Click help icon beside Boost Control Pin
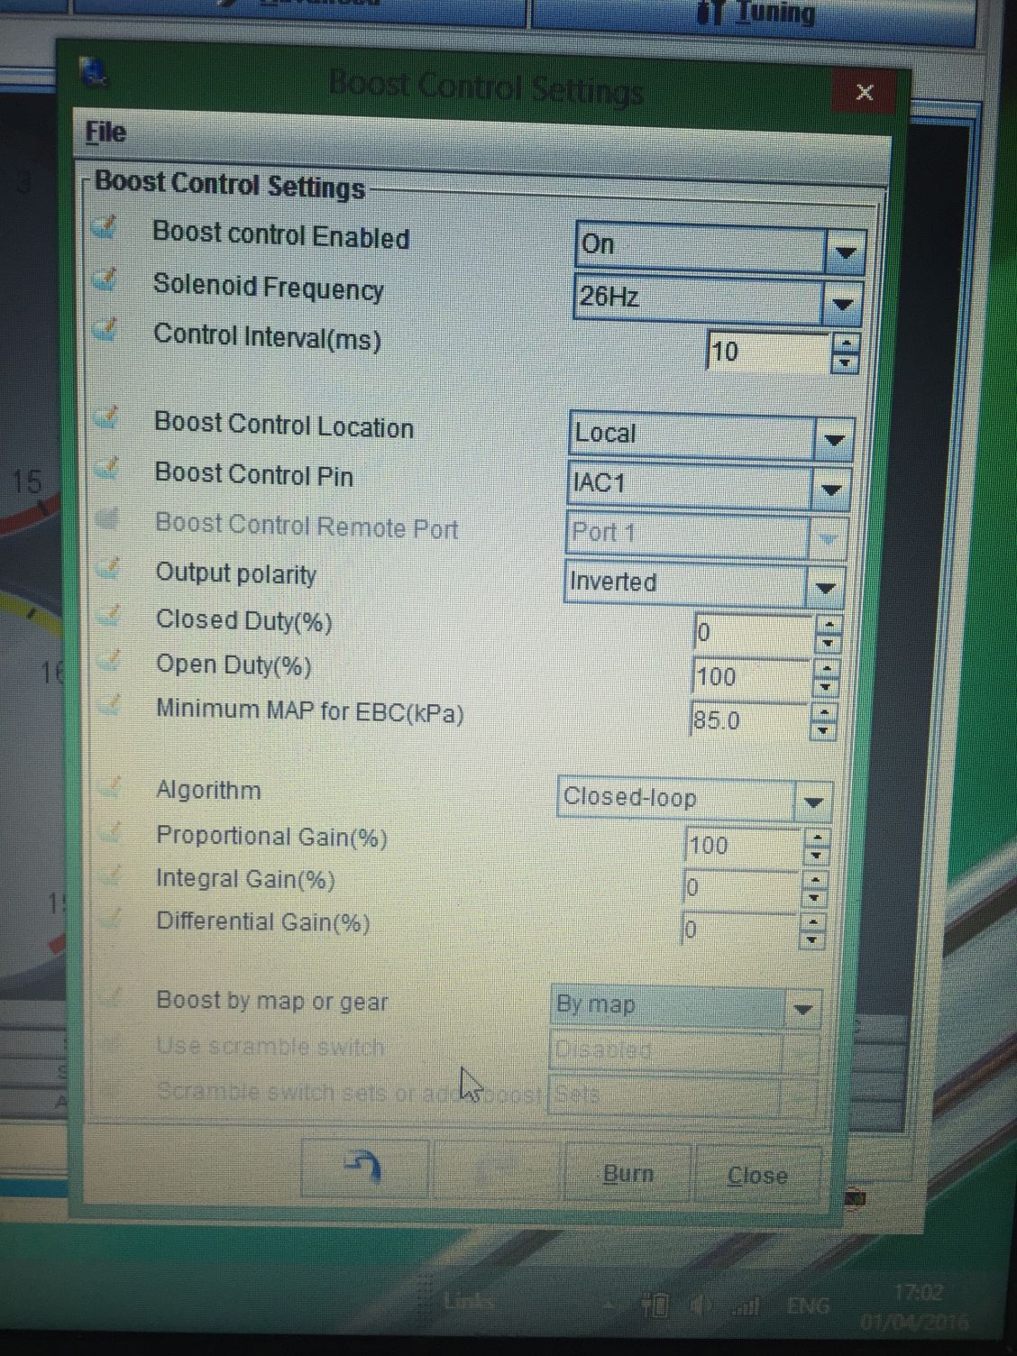Image resolution: width=1017 pixels, height=1356 pixels. pos(107,467)
